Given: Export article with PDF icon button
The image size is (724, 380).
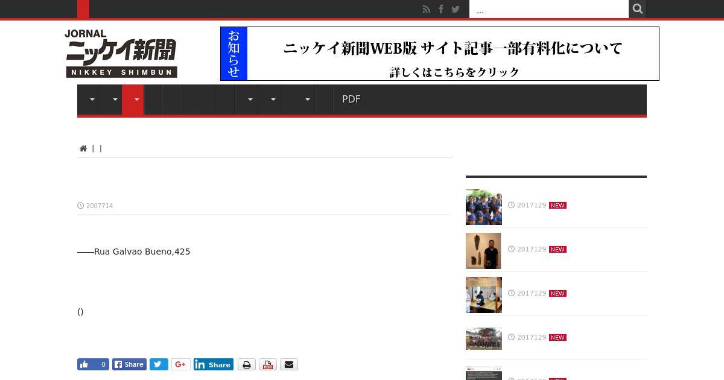Looking at the screenshot, I should point(268,364).
